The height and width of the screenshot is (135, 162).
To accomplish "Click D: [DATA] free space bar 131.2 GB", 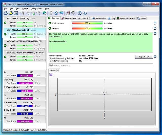I will pos(25,83).
